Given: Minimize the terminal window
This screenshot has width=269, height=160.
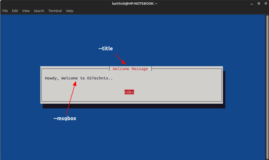Looking at the screenshot, I should click(252, 3).
